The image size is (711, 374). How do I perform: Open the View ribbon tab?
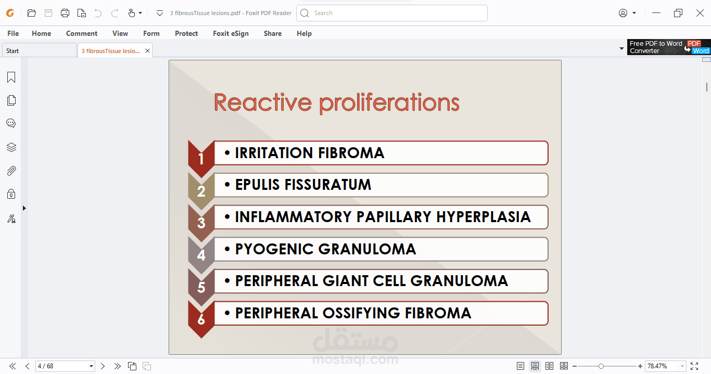click(120, 33)
